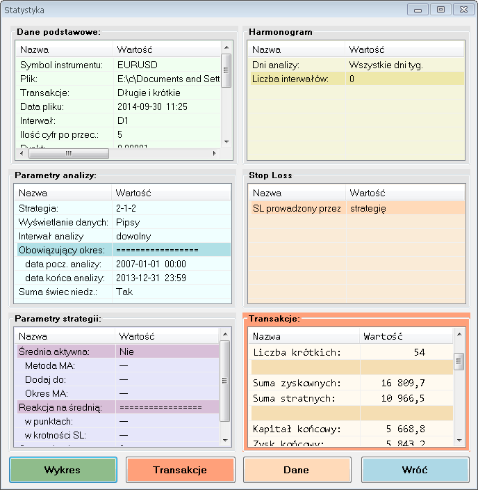Go back with the Wróć button
Viewport: 478px width, 490px height.
[415, 470]
